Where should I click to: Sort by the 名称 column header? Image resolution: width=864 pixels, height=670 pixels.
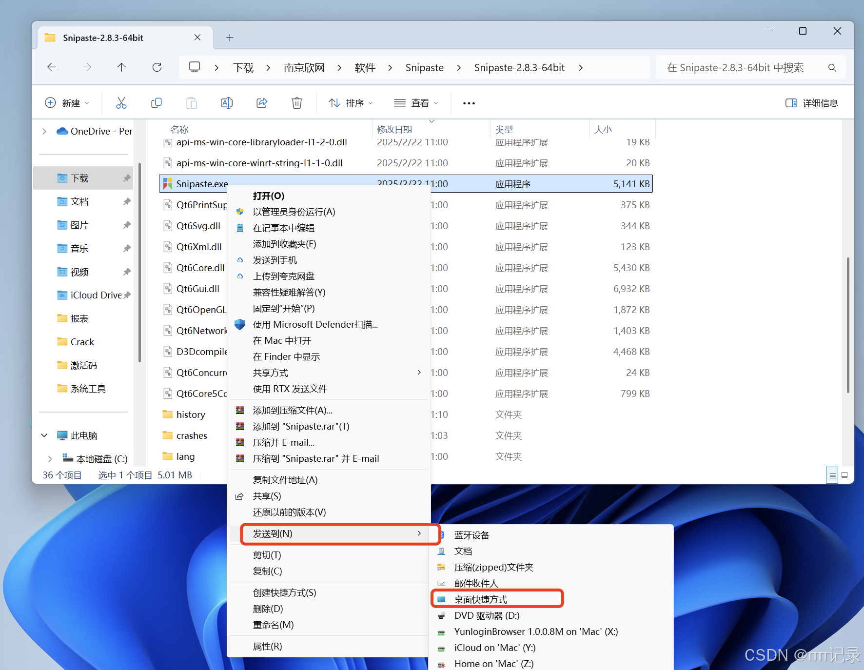[x=179, y=129]
